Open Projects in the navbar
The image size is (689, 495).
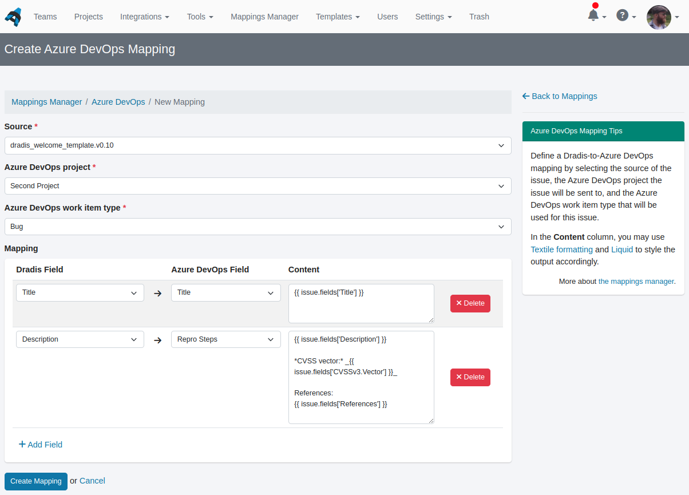(89, 17)
